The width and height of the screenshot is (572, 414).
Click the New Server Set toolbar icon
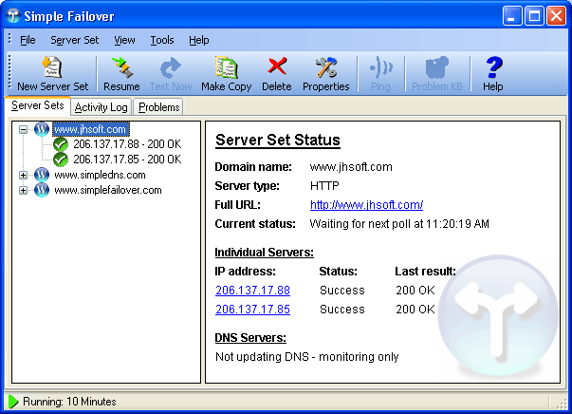click(x=52, y=67)
